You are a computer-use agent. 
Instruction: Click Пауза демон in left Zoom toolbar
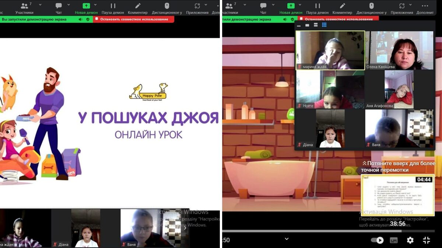pos(113,8)
